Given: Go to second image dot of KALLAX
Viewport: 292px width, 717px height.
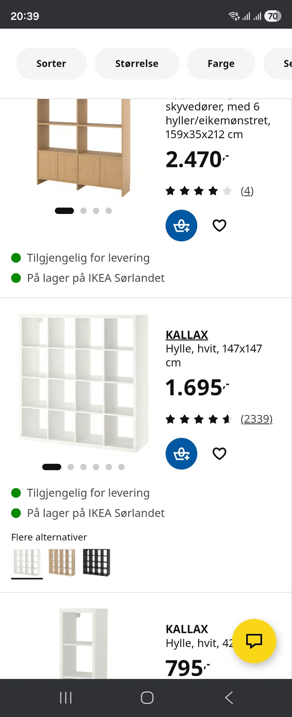Looking at the screenshot, I should click(x=71, y=467).
